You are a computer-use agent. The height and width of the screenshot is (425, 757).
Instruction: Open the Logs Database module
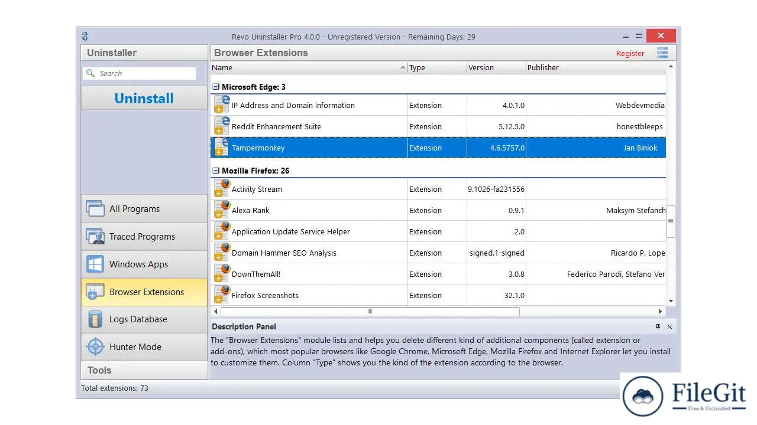click(x=144, y=319)
